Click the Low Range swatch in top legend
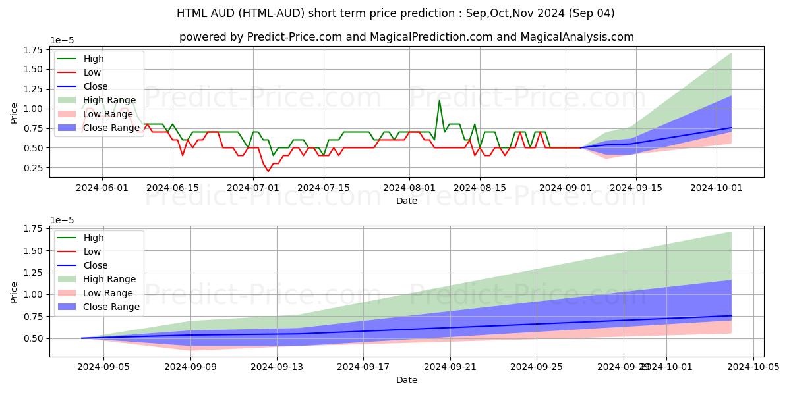791x395 pixels. pos(68,114)
